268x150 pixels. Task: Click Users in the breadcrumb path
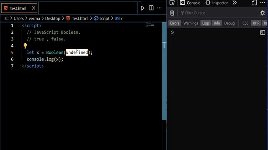click(x=18, y=18)
